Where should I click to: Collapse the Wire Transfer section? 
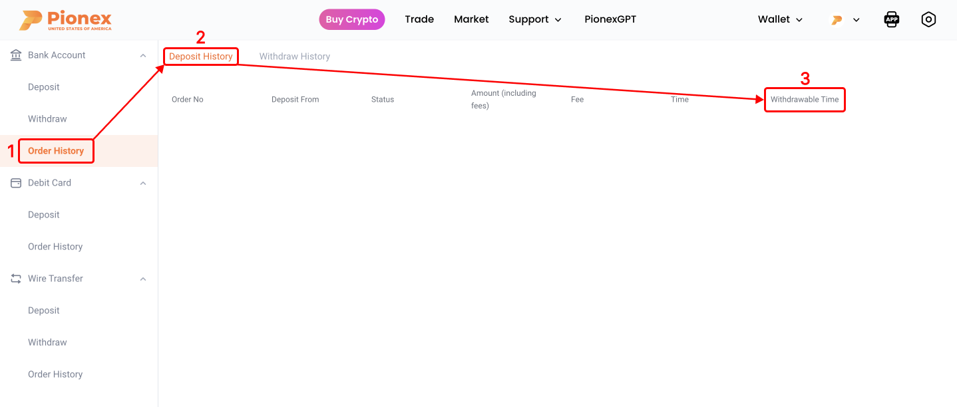point(142,278)
